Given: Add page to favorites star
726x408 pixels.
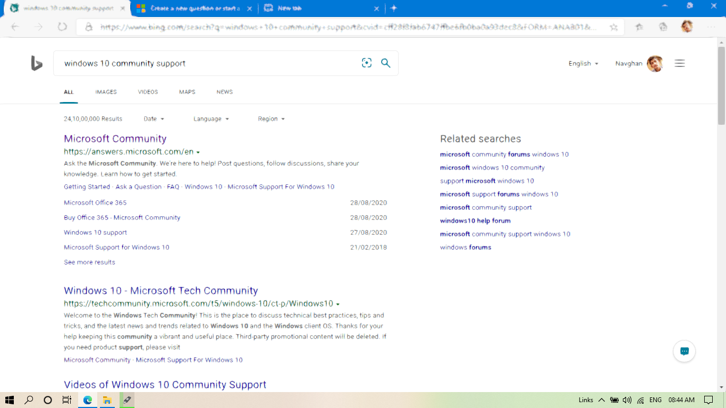Looking at the screenshot, I should pyautogui.click(x=614, y=27).
